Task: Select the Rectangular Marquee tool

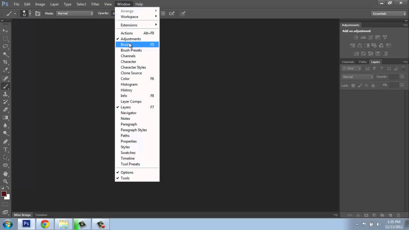Action: pyautogui.click(x=5, y=39)
